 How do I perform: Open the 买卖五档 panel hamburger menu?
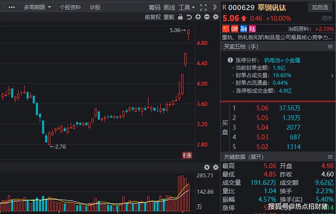(x=330, y=47)
